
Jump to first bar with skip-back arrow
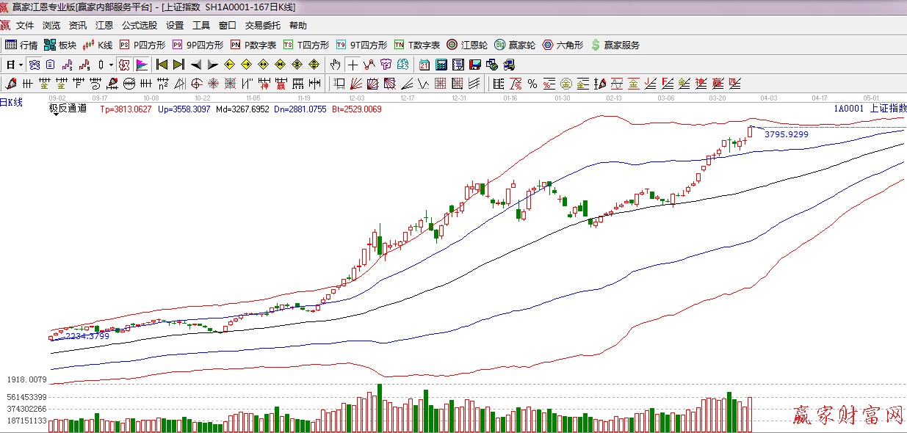click(162, 65)
